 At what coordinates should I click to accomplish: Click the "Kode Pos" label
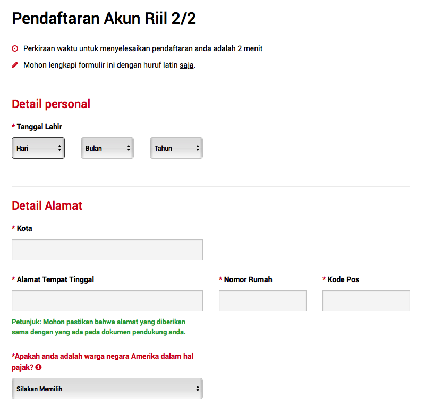(343, 279)
